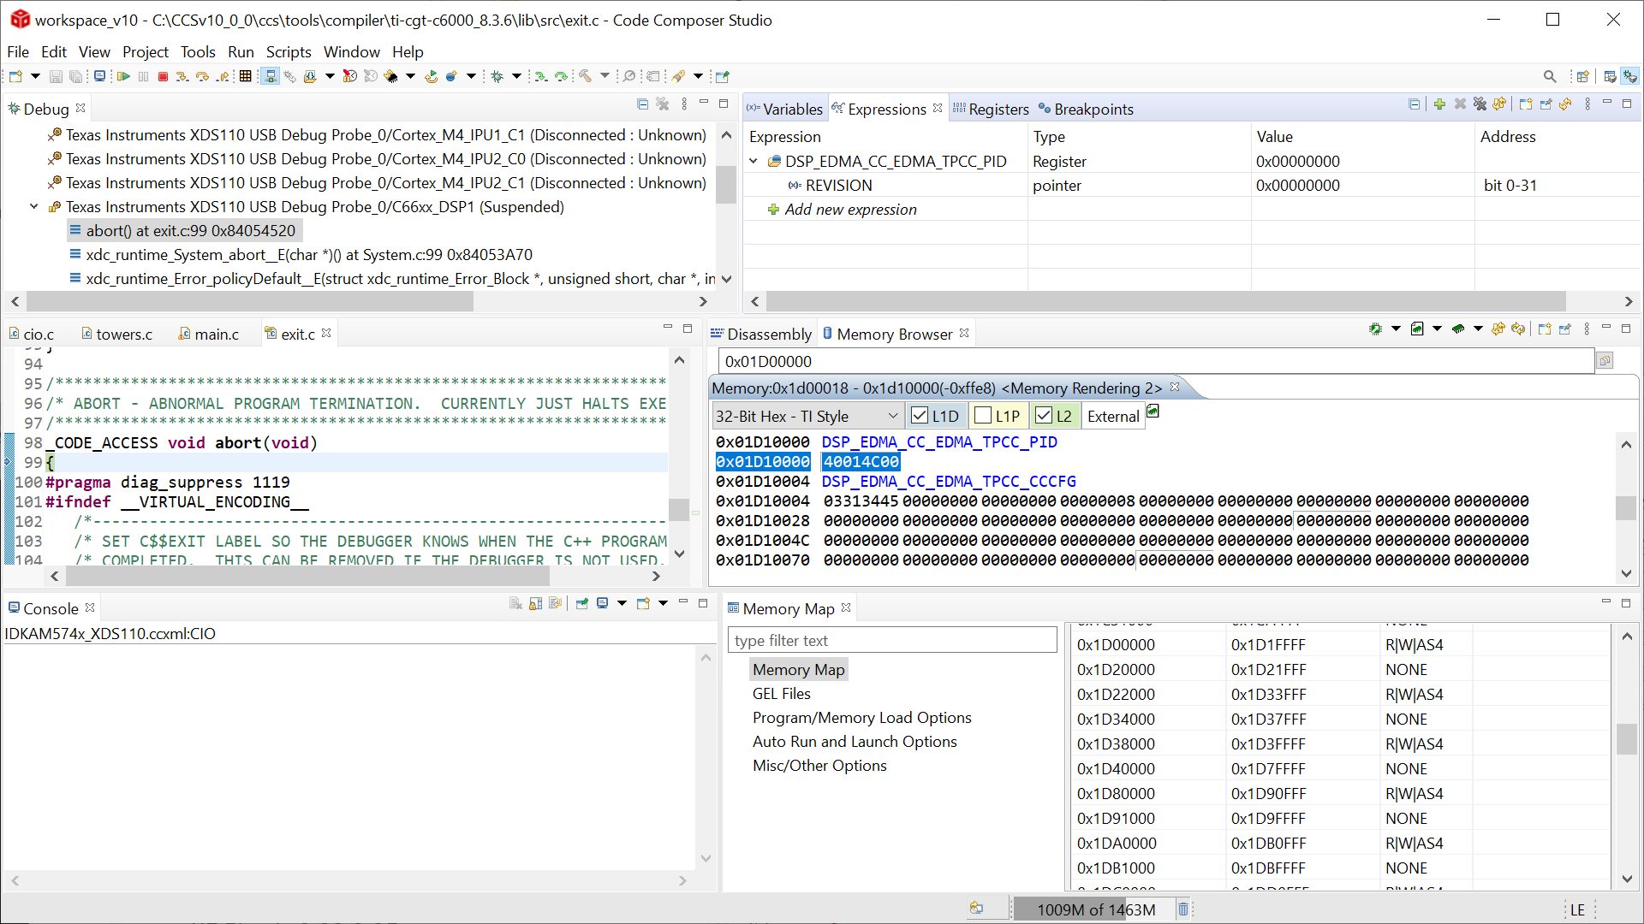The width and height of the screenshot is (1644, 924).
Task: Click the Step Into toolbar icon
Action: click(x=182, y=77)
